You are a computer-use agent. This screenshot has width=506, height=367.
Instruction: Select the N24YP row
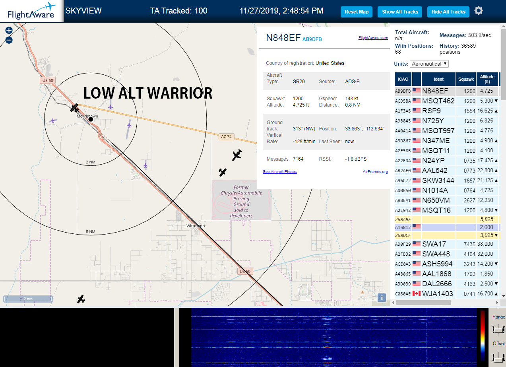point(447,161)
